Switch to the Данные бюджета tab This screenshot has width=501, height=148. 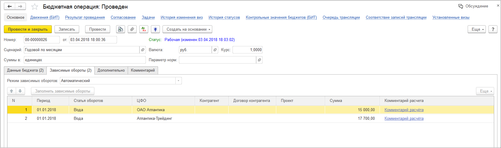[25, 70]
